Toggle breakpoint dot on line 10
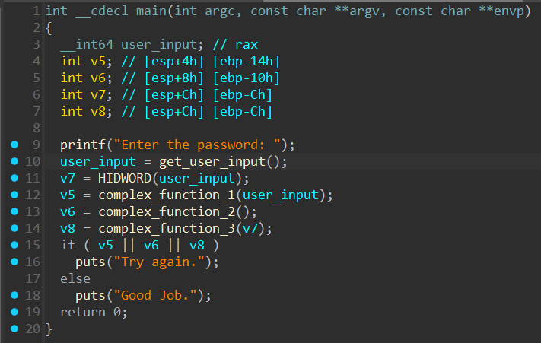Screen dimensions: 541x343 pos(14,161)
